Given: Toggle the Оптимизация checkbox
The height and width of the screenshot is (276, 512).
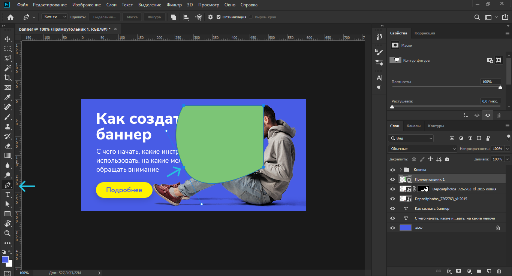Looking at the screenshot, I should click(219, 17).
